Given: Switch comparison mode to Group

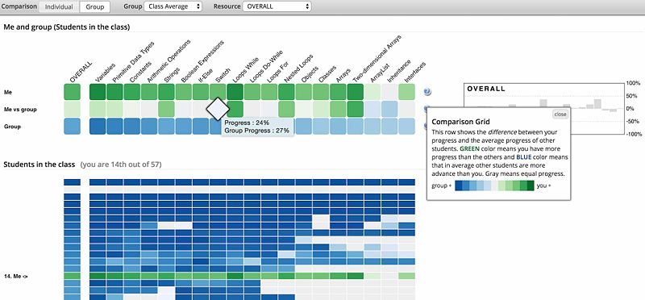Looking at the screenshot, I should [x=94, y=6].
